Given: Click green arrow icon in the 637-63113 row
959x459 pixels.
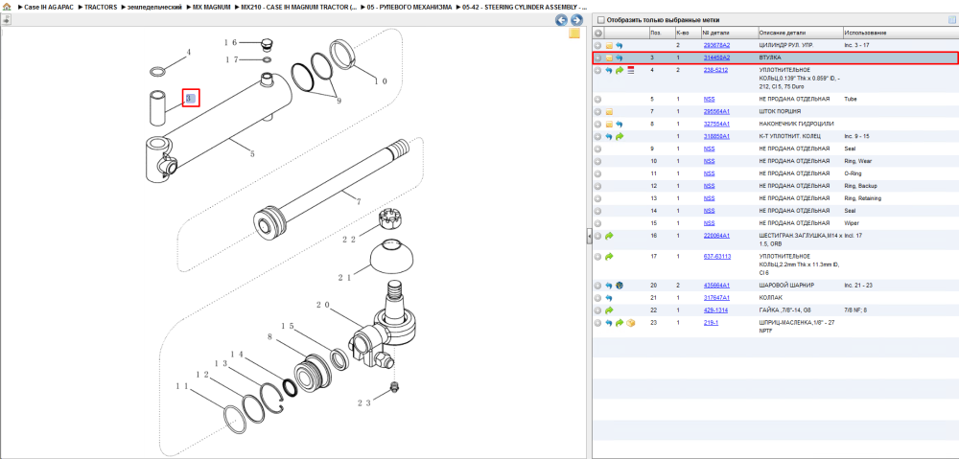Looking at the screenshot, I should (609, 256).
